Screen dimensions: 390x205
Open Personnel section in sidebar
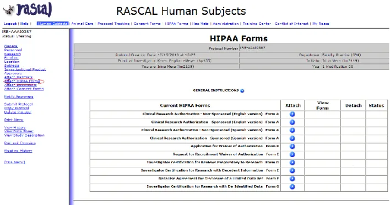pos(13,50)
